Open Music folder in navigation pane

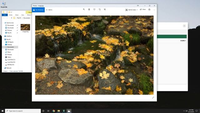[9, 52]
